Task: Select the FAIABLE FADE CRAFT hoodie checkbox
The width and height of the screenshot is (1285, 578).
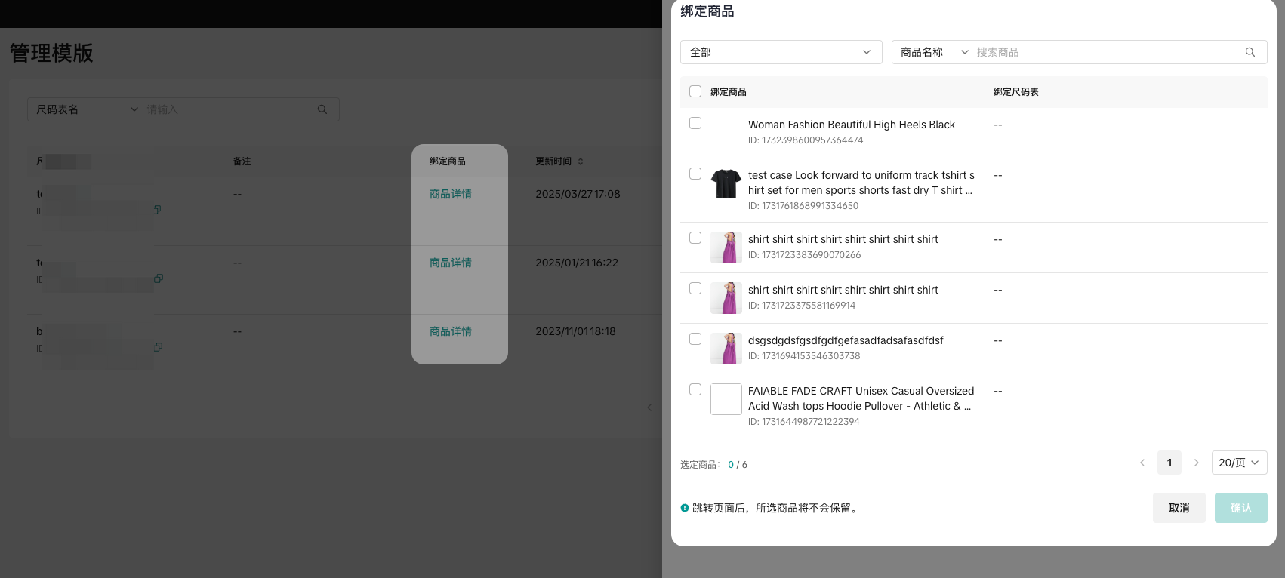Action: coord(695,389)
